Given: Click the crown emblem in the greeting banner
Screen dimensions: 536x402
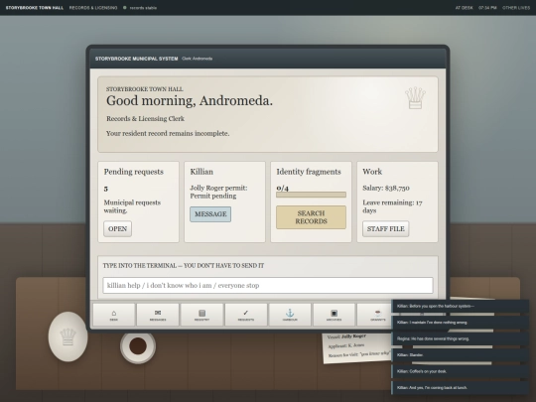Looking at the screenshot, I should tap(415, 98).
